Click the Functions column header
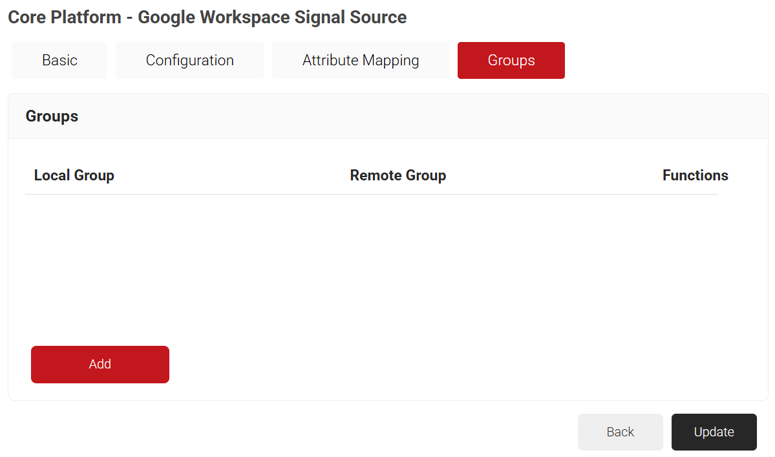 click(695, 175)
